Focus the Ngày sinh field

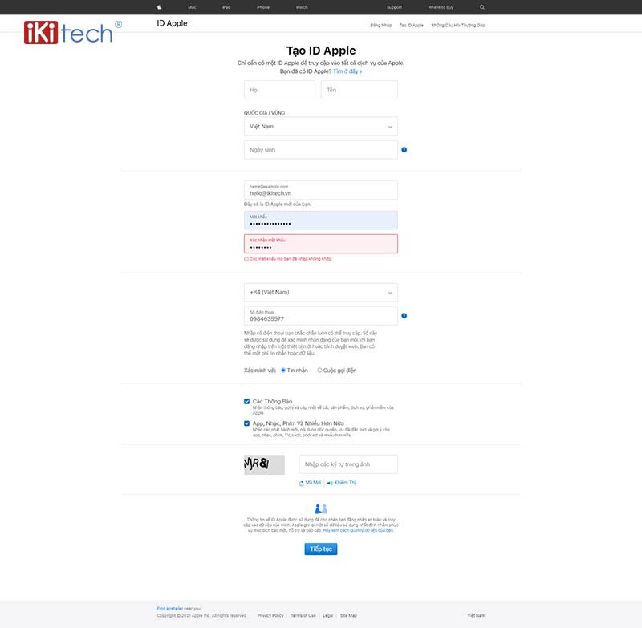(x=320, y=150)
